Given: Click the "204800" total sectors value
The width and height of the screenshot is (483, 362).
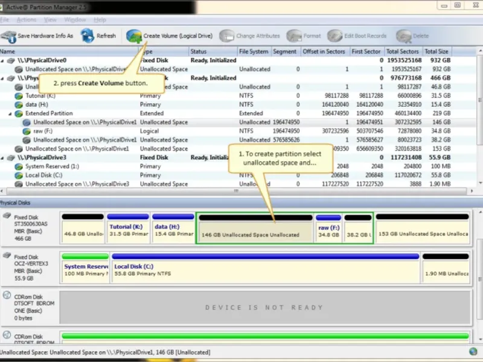Looking at the screenshot, I should pos(412,167).
